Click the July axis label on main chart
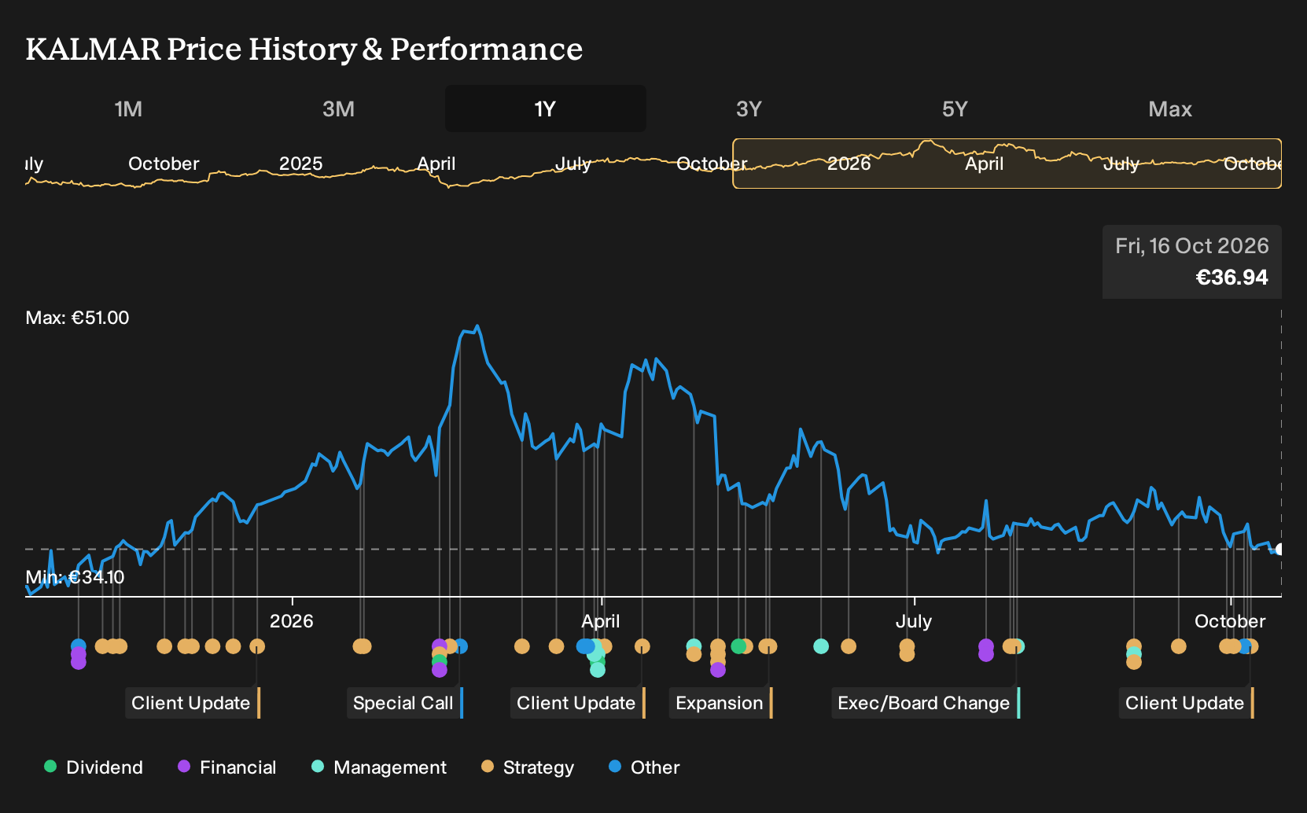Screen dimensions: 1307x813 point(913,621)
